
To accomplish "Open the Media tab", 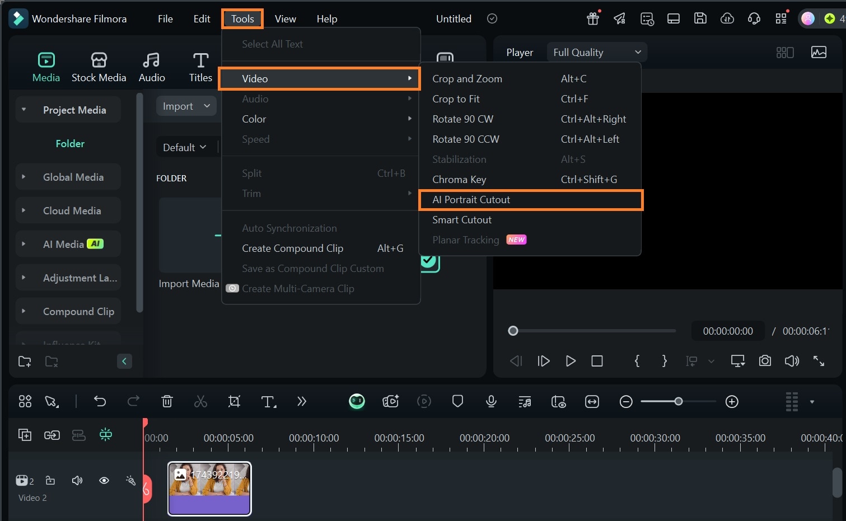I will 46,67.
